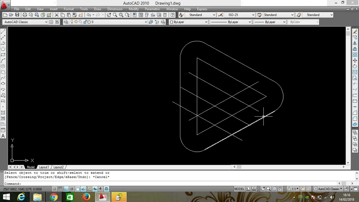Toggle Object Snap in the status bar

[77, 189]
